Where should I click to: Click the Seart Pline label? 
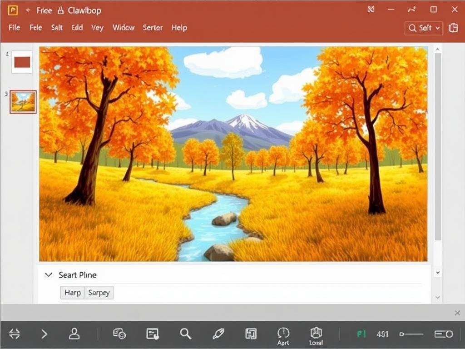click(x=77, y=275)
